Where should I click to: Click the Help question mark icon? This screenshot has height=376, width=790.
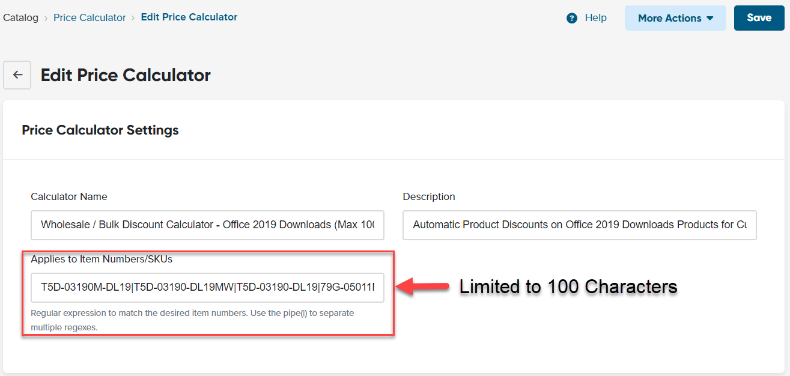572,18
